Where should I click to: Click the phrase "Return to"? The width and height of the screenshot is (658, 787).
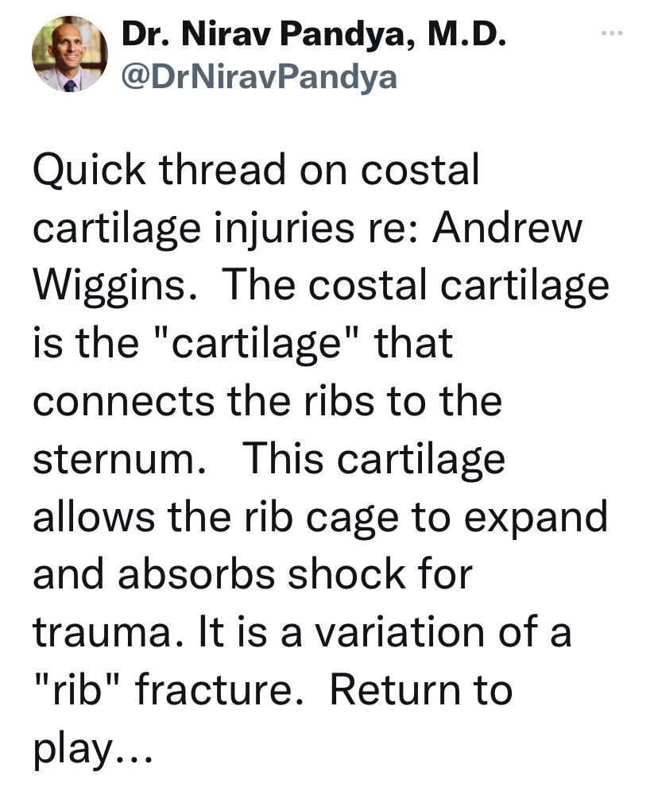point(421,690)
